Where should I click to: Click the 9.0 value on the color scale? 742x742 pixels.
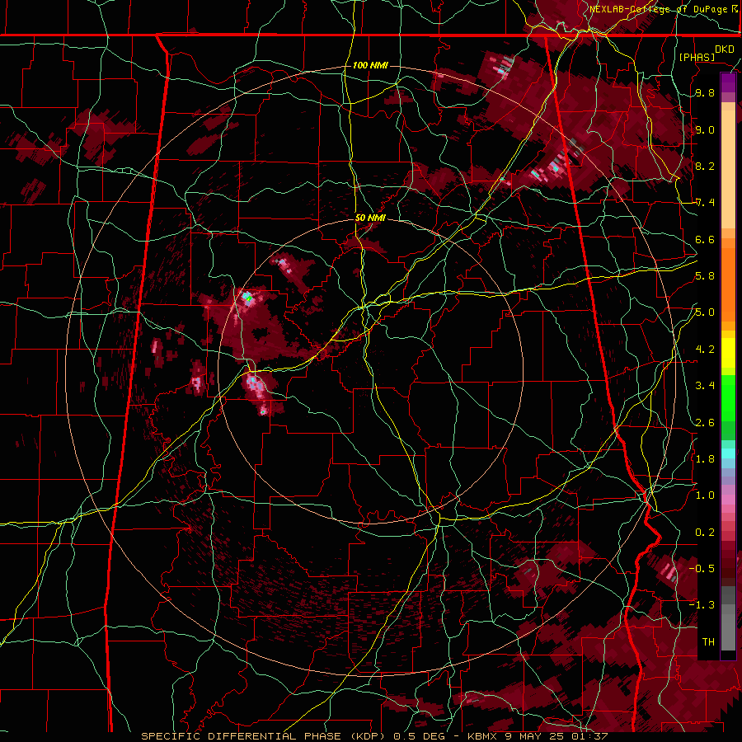pyautogui.click(x=705, y=129)
